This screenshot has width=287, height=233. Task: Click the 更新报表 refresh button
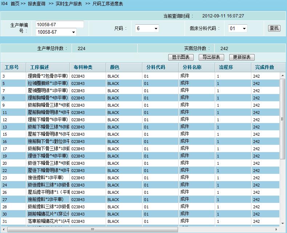[x=242, y=57]
